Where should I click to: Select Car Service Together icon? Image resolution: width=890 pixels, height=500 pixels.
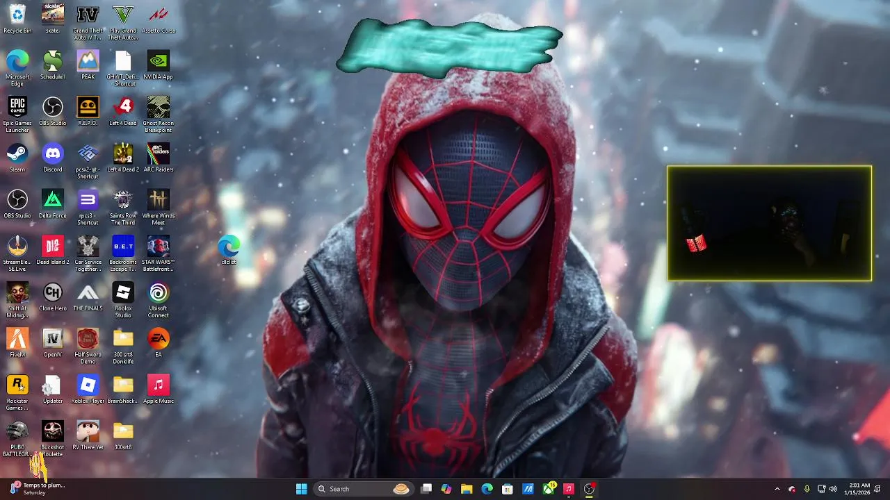pyautogui.click(x=88, y=253)
